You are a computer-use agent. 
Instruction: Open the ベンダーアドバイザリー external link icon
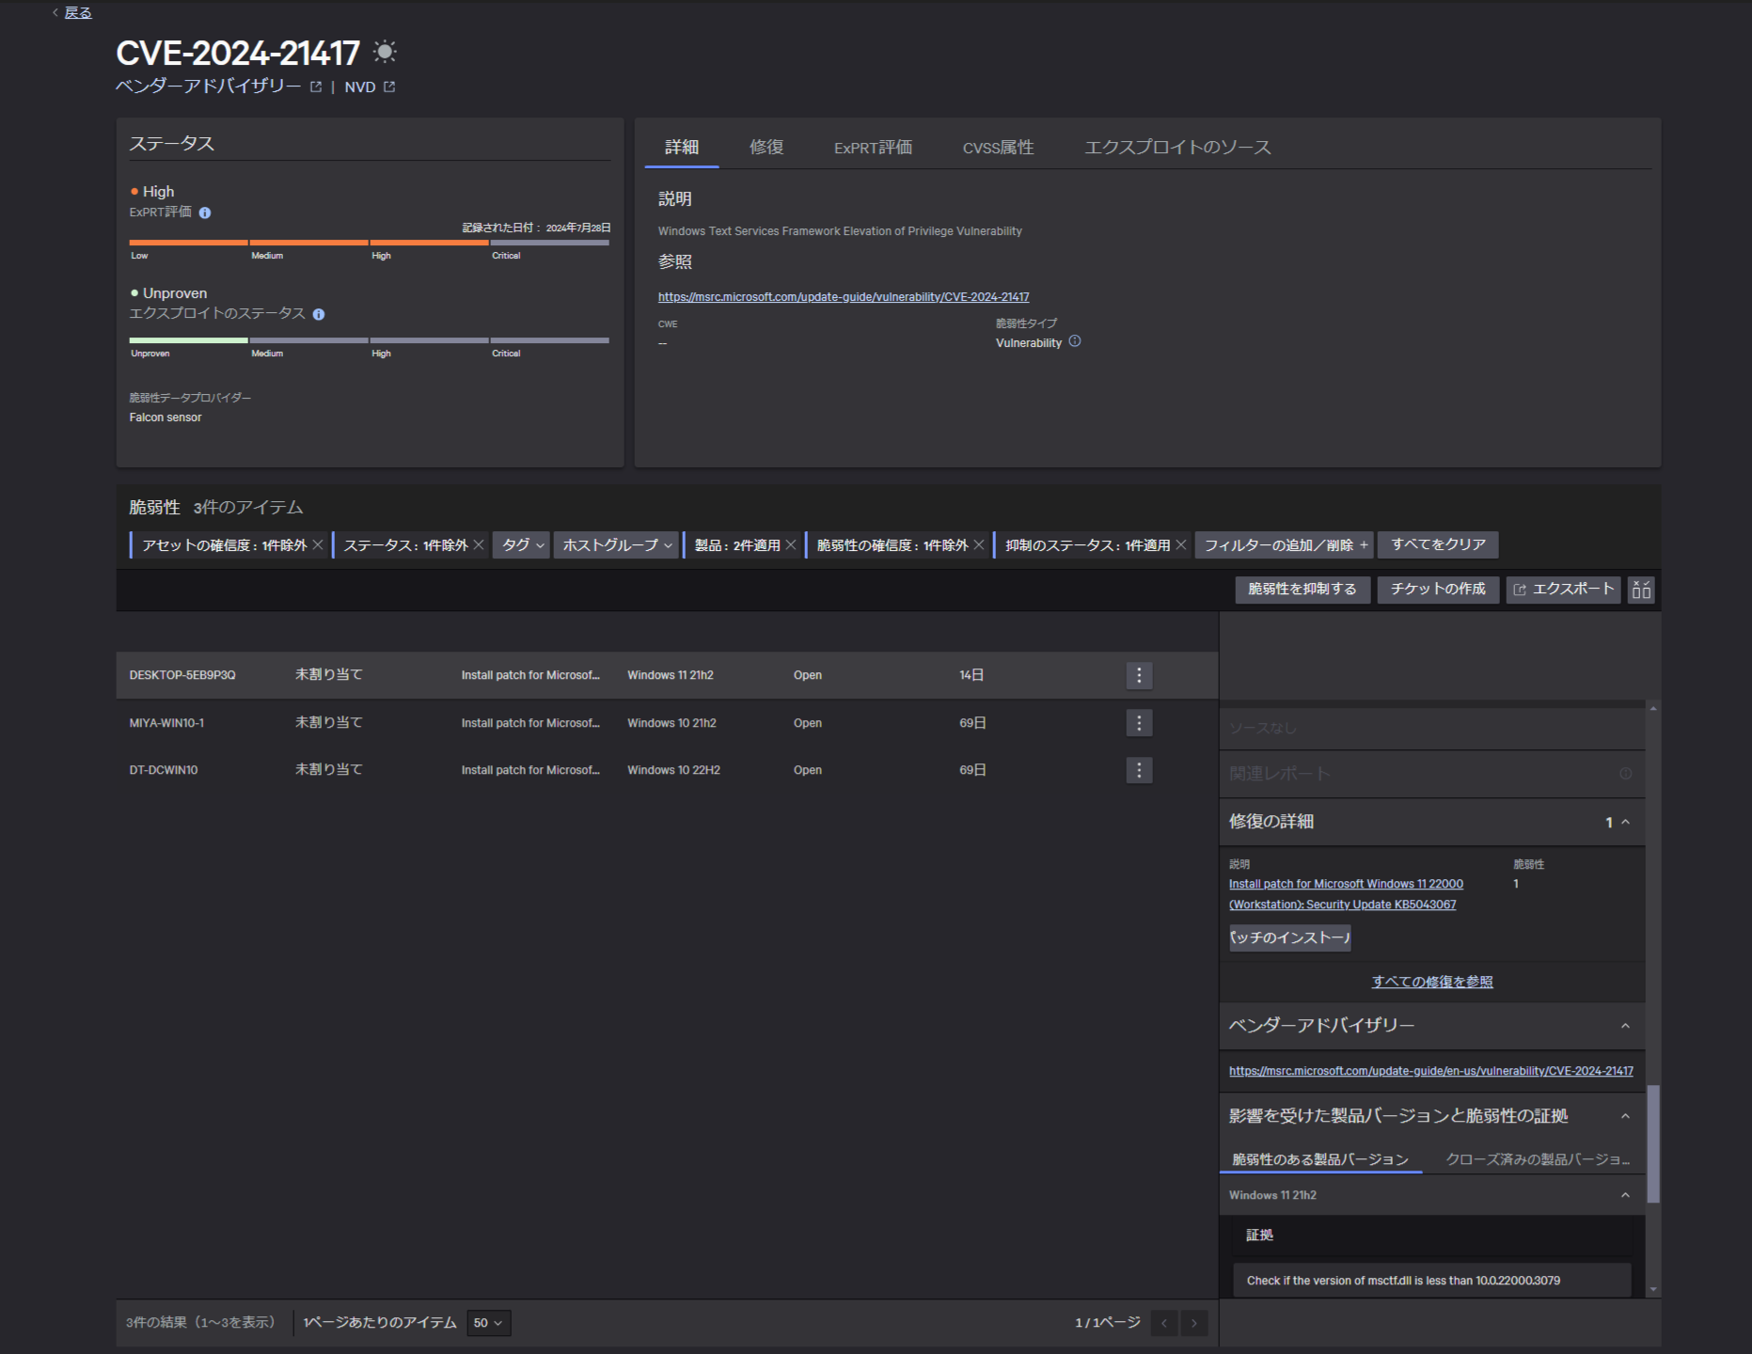point(316,87)
